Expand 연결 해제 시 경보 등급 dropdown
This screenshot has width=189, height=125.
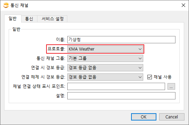pyautogui.click(x=105, y=77)
